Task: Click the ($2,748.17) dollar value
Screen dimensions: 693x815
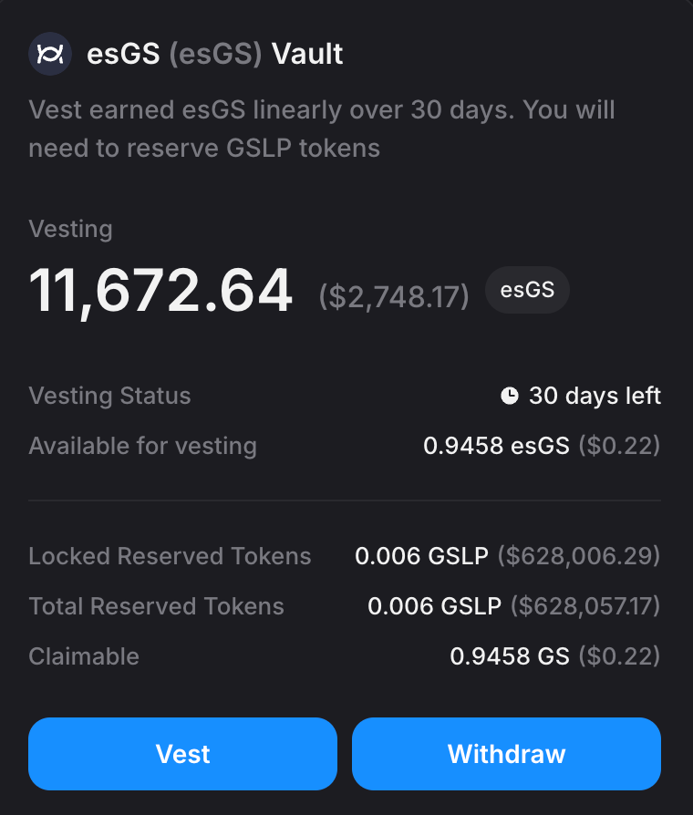Action: pos(394,295)
